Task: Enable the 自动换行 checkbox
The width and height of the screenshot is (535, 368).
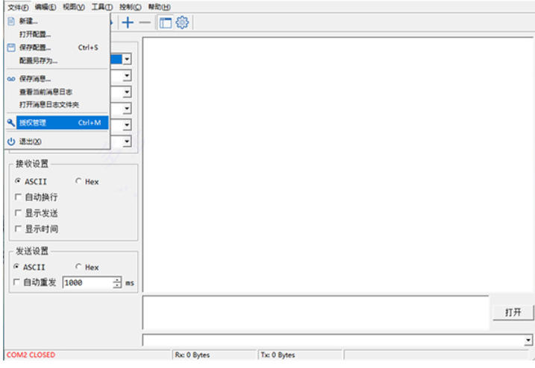Action: click(x=19, y=197)
